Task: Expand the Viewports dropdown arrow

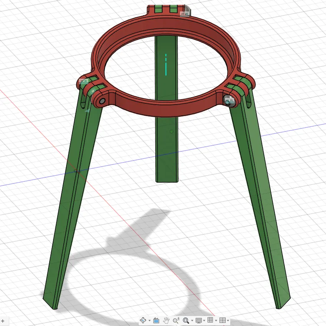Action: pyautogui.click(x=228, y=321)
